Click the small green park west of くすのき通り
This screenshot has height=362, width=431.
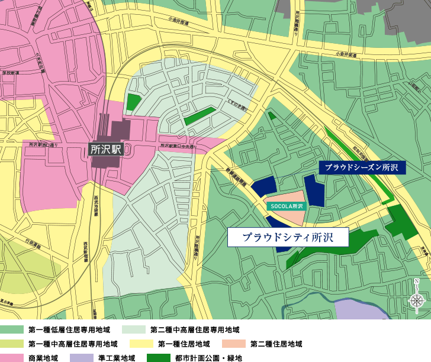(133, 102)
